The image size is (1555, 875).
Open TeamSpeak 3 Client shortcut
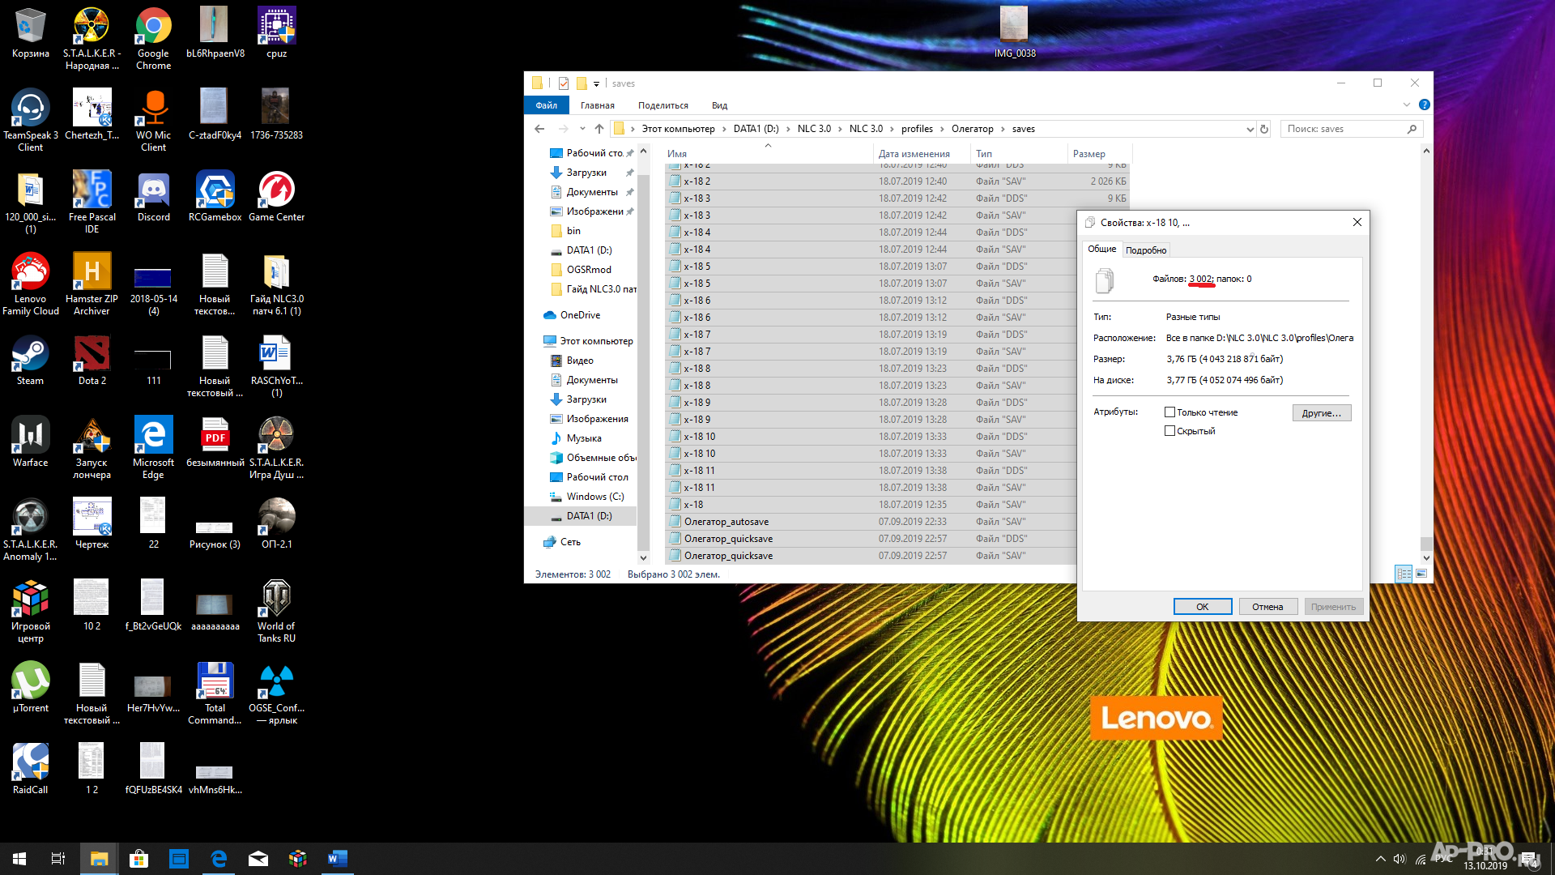pyautogui.click(x=30, y=120)
